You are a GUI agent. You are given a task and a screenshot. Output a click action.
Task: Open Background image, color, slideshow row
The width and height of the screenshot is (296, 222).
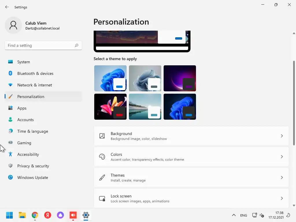coord(191,136)
